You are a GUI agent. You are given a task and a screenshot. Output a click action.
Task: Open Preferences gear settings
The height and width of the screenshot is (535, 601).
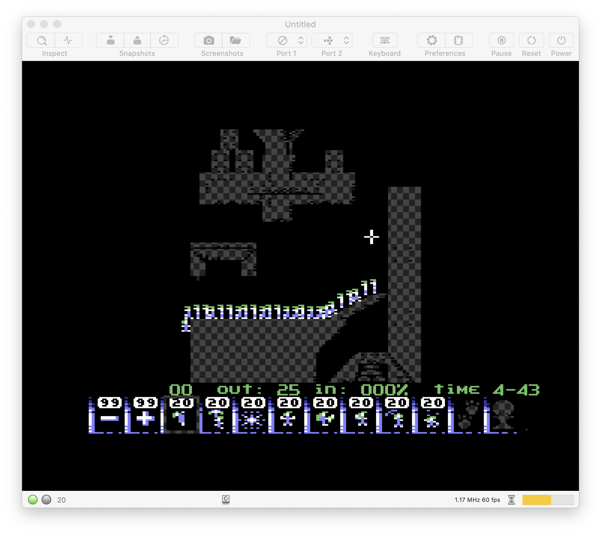pyautogui.click(x=432, y=41)
